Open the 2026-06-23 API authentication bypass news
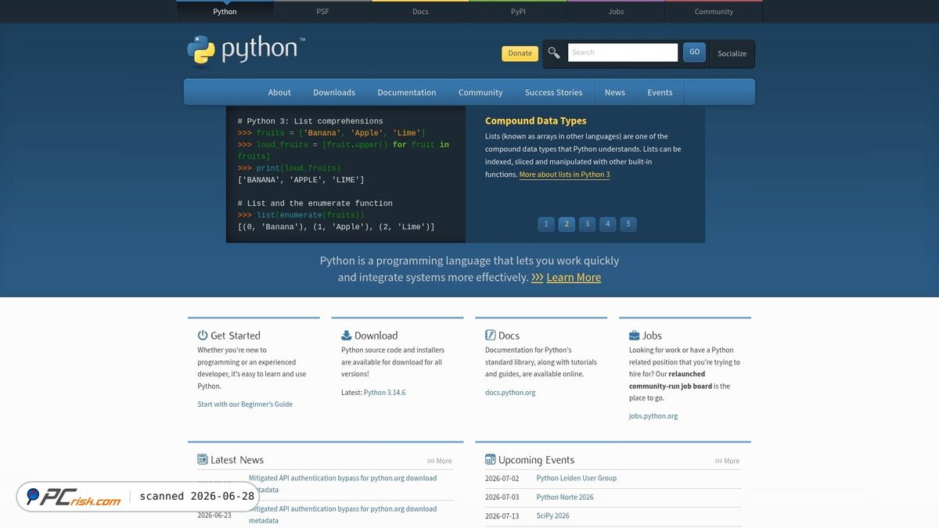This screenshot has width=939, height=528. [x=343, y=515]
